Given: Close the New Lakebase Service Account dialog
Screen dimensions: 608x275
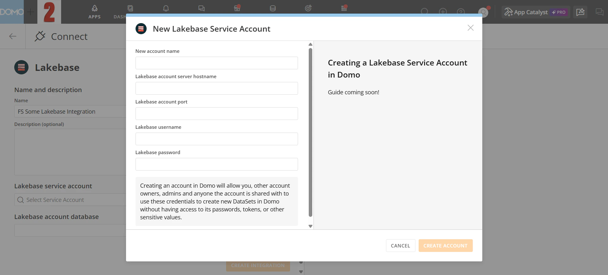Looking at the screenshot, I should (x=471, y=28).
